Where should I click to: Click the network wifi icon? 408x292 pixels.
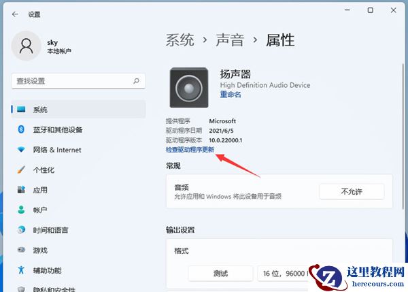coord(21,150)
